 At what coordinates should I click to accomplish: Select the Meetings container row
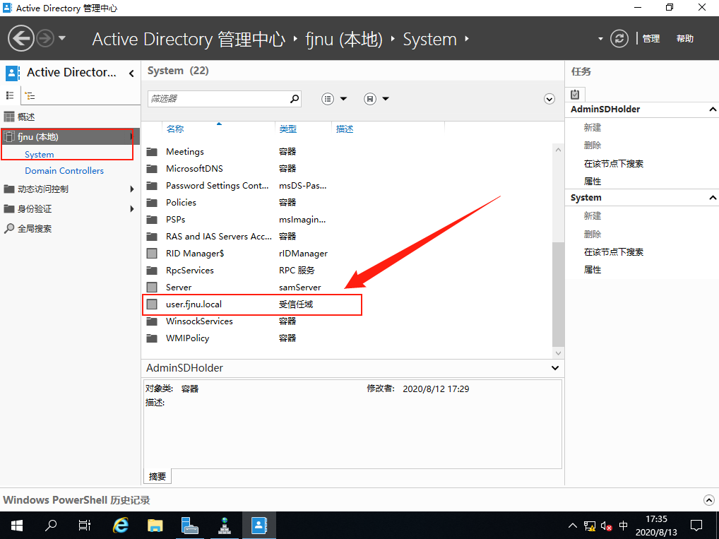[348, 151]
